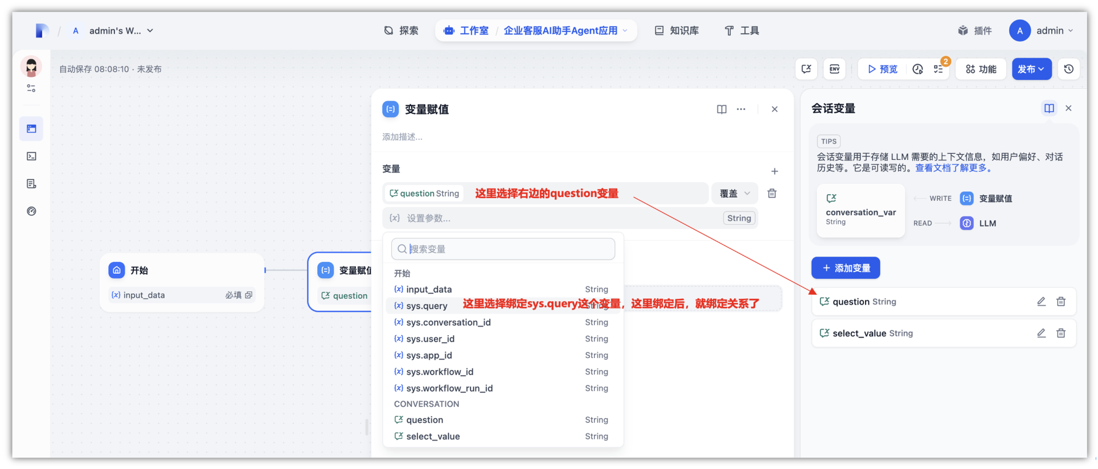Open the orchestration (编排) sidebar icon
Image resolution: width=1098 pixels, height=469 pixels.
[x=31, y=129]
